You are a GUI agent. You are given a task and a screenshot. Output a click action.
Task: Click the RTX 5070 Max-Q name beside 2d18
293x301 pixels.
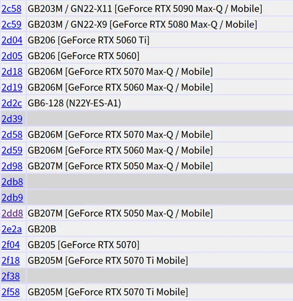120,72
